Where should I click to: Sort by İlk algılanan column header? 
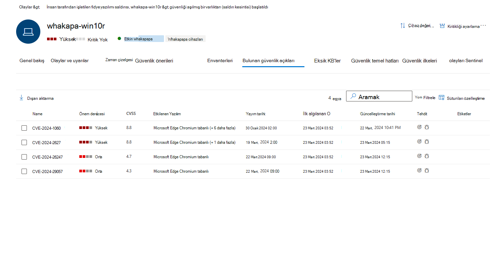[x=317, y=114]
